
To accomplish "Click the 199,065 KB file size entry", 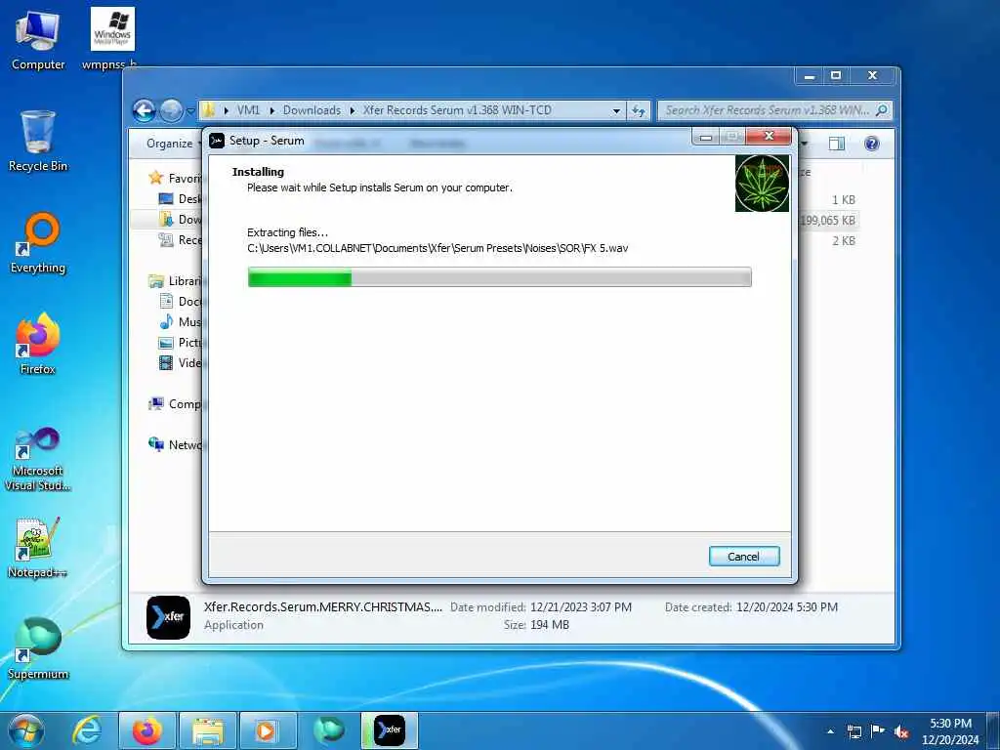I will 828,220.
